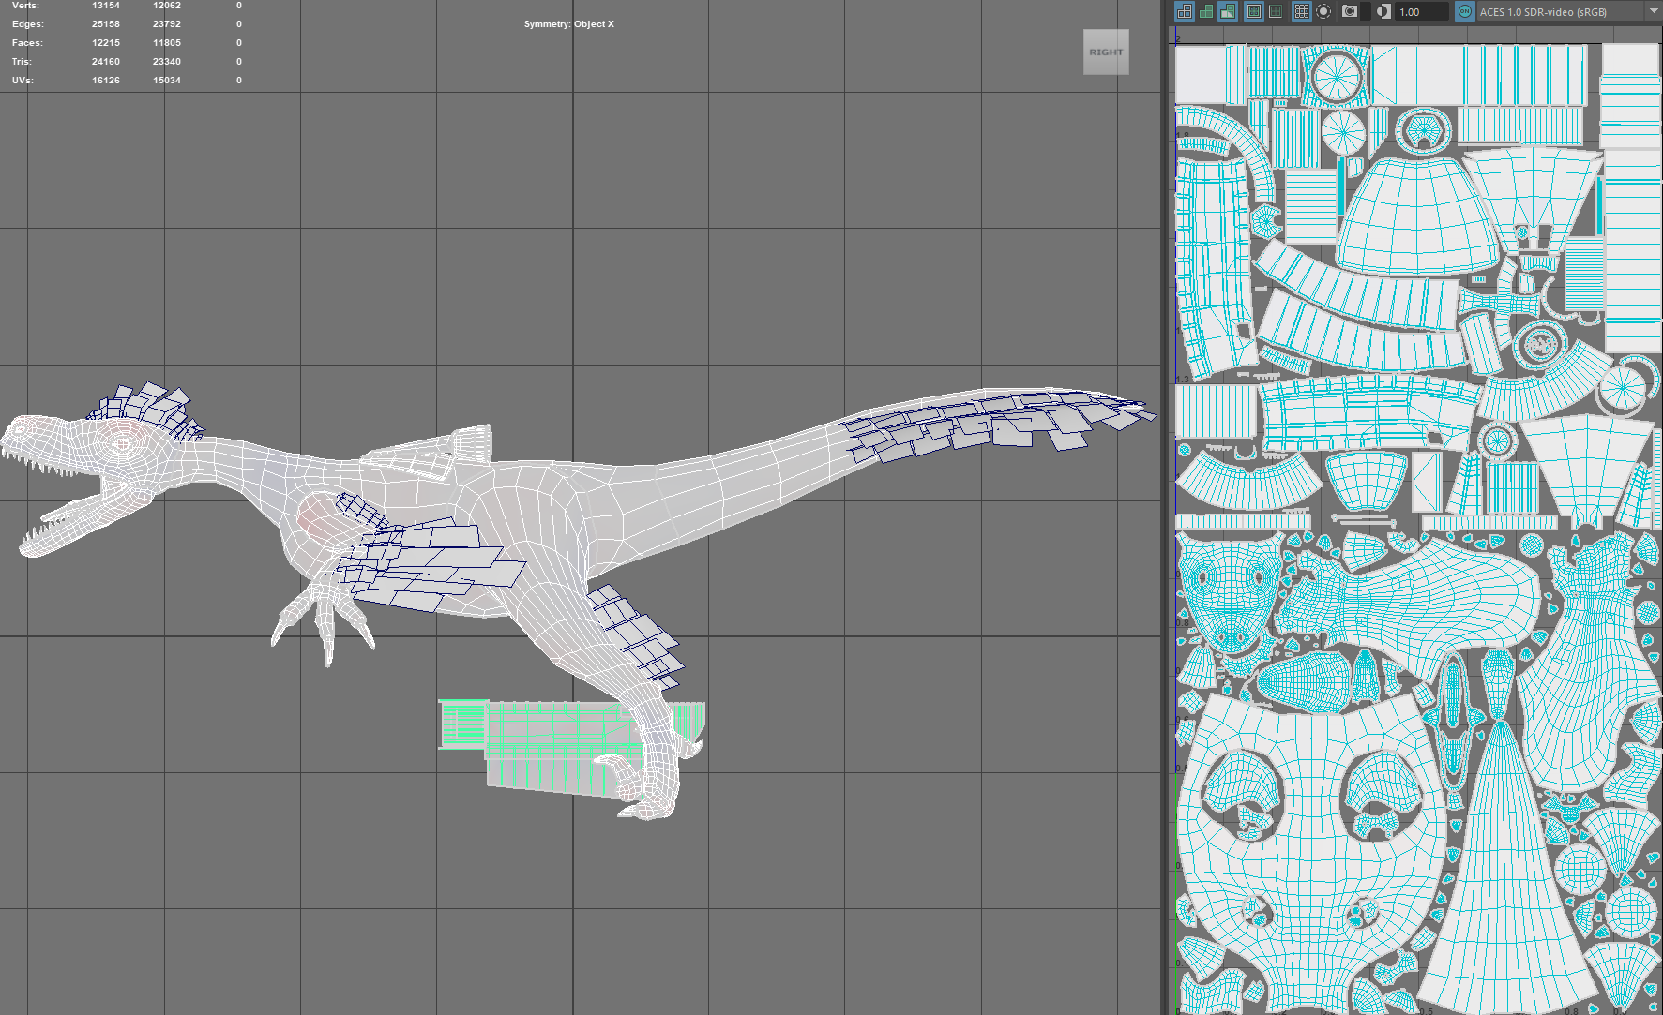This screenshot has width=1663, height=1015.
Task: Click the Tris value 23340
Action: [167, 62]
